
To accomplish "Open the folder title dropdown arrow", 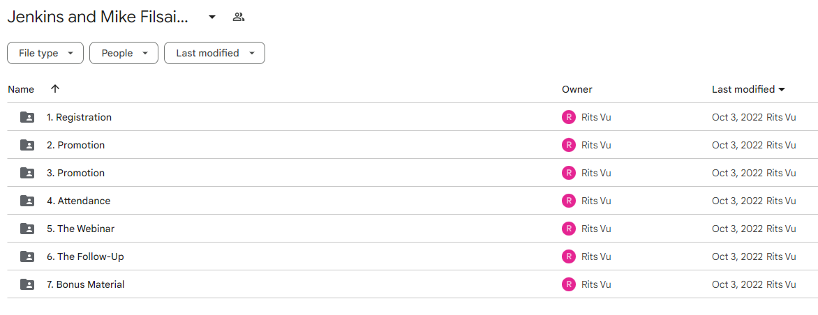I will coord(211,17).
